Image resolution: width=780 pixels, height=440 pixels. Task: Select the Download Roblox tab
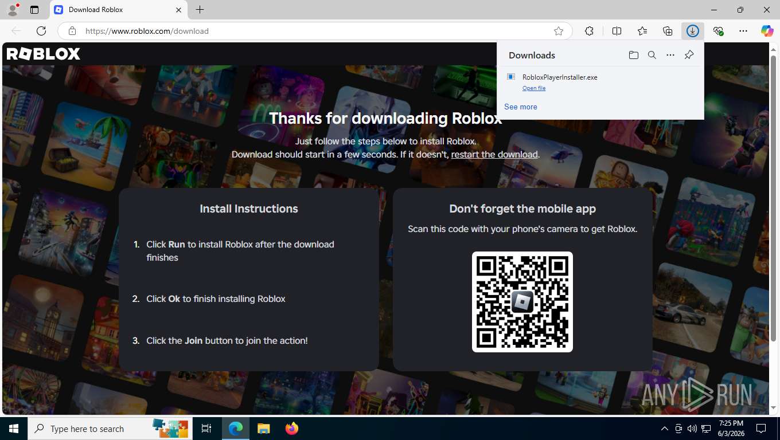pyautogui.click(x=118, y=10)
